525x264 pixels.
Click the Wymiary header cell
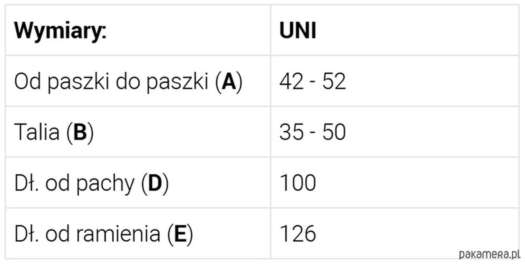(138, 30)
